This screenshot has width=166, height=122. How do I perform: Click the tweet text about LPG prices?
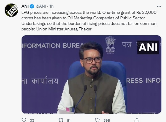(89, 21)
